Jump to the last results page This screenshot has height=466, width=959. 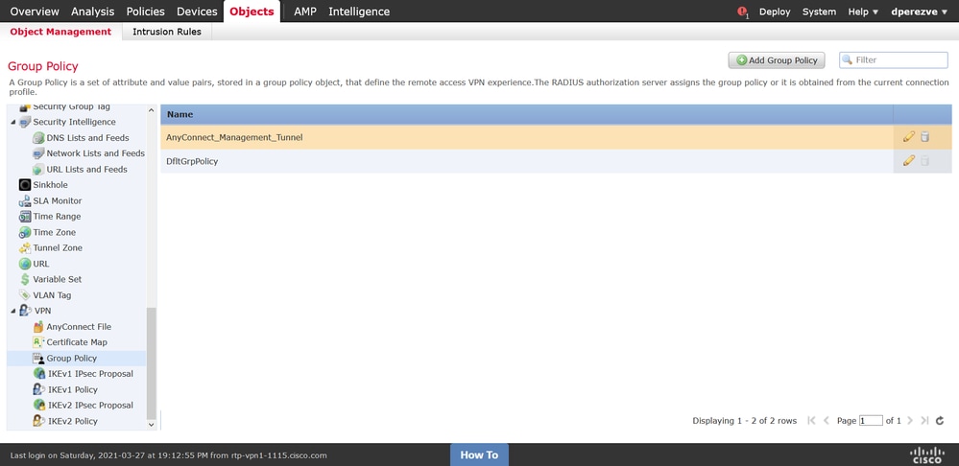tap(924, 421)
